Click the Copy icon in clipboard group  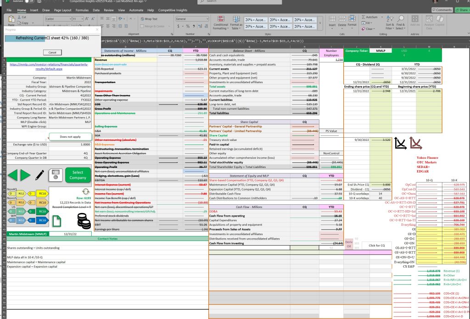pos(19,23)
